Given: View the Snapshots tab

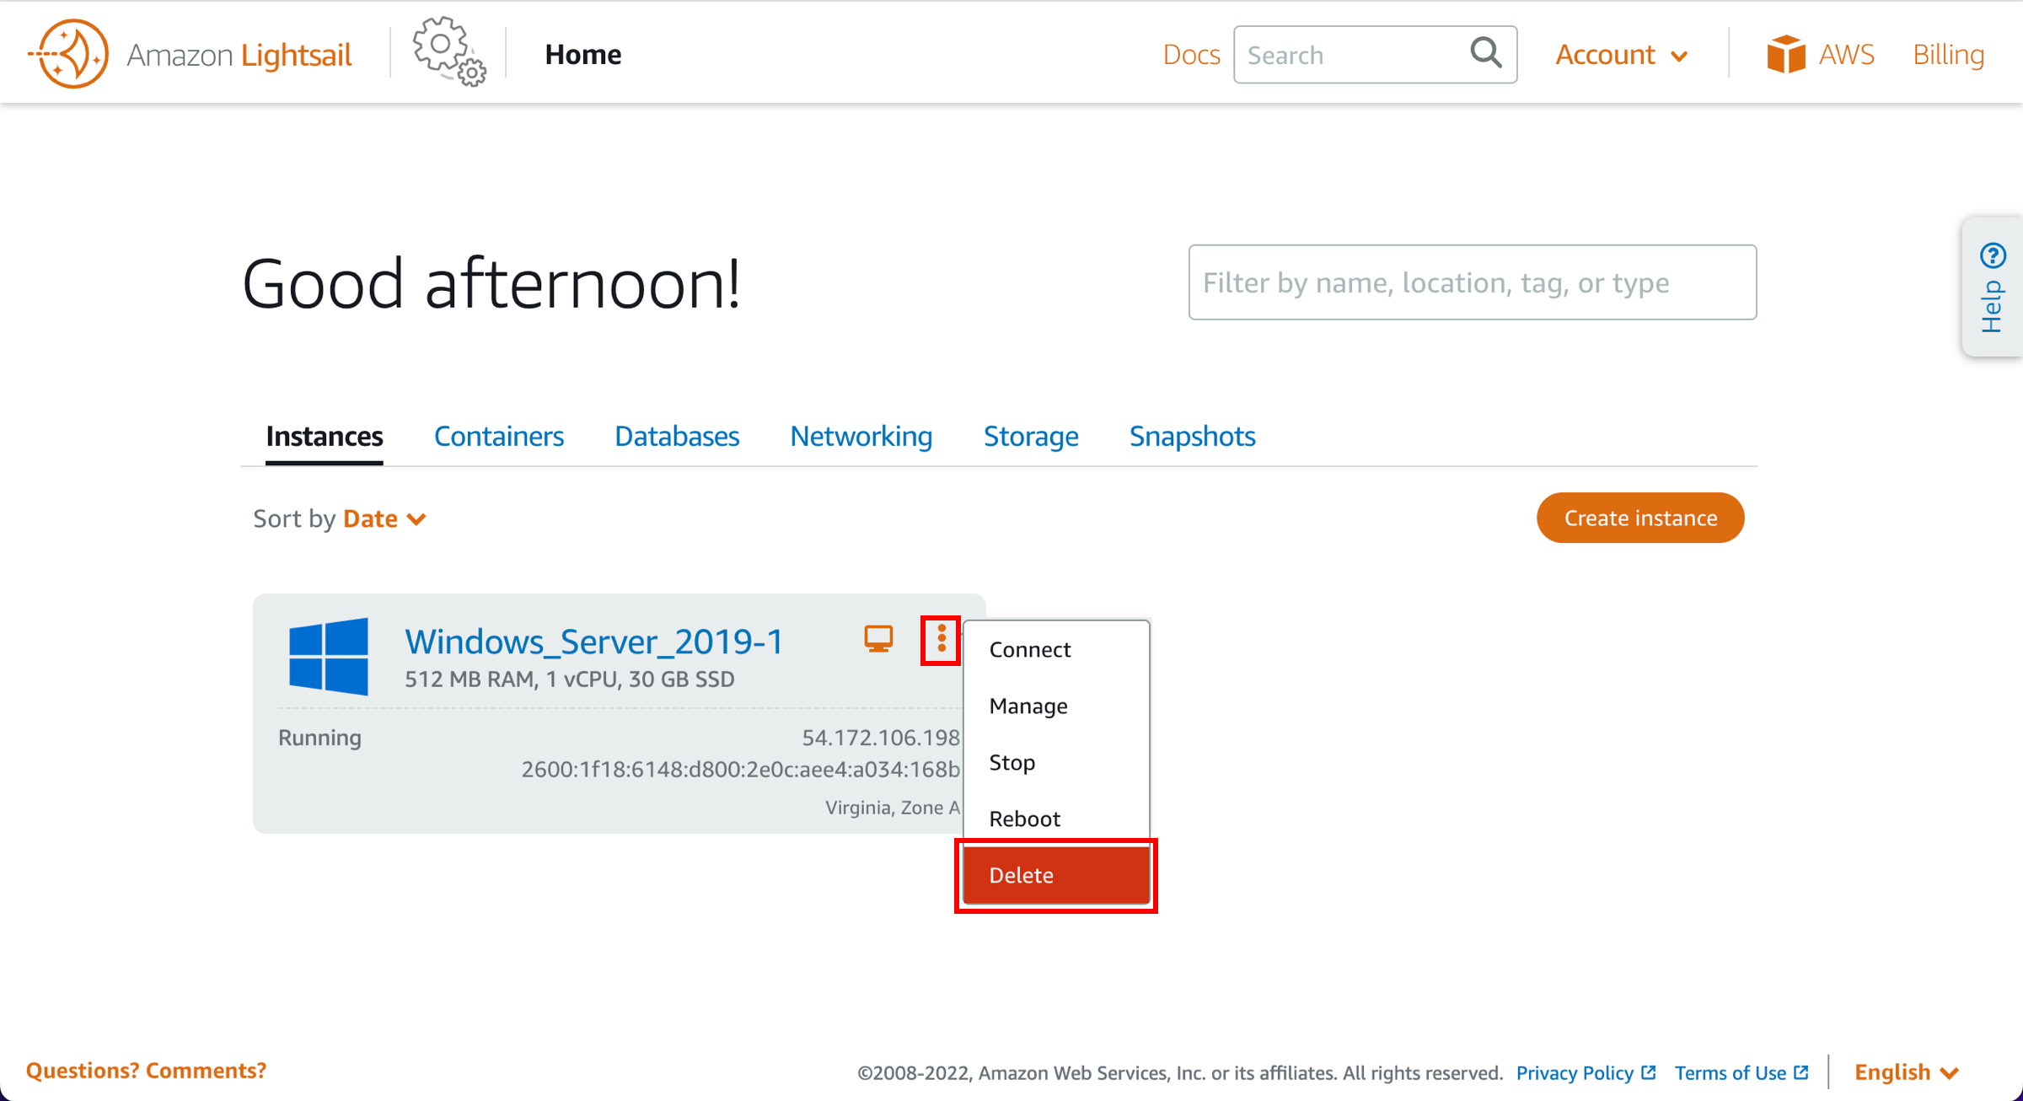Looking at the screenshot, I should pos(1193,437).
